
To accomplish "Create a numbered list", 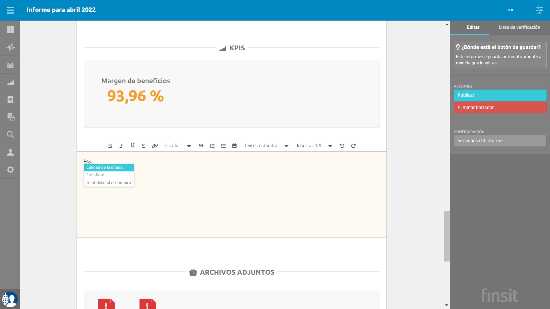I will point(212,146).
